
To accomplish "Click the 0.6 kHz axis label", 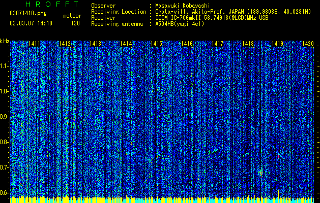I will (x=4, y=193).
